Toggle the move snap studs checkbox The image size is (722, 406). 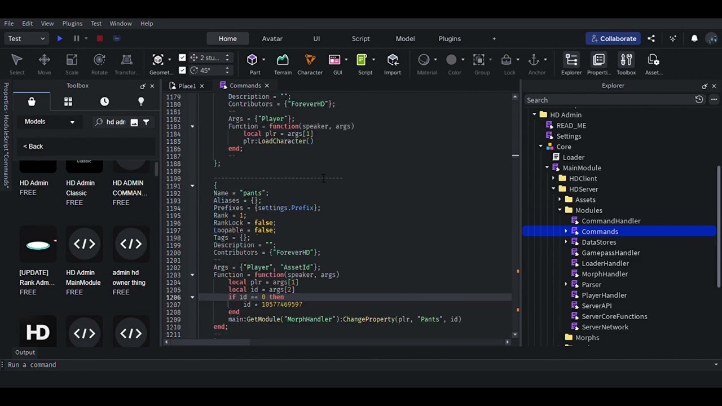tap(182, 58)
